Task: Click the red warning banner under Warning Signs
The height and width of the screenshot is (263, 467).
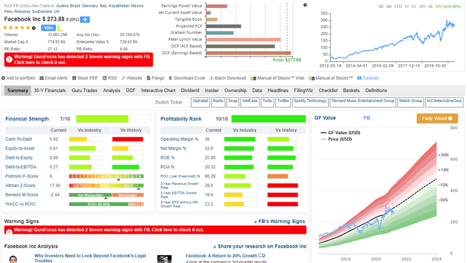Action: 155,230
